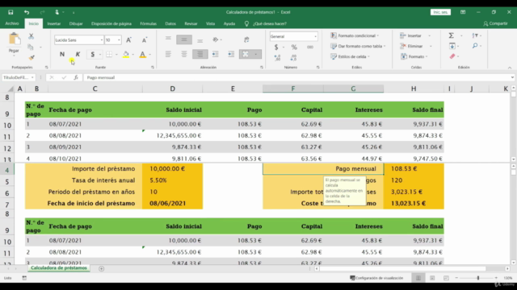Toggle underline with the S button
The width and height of the screenshot is (517, 290).
93,54
